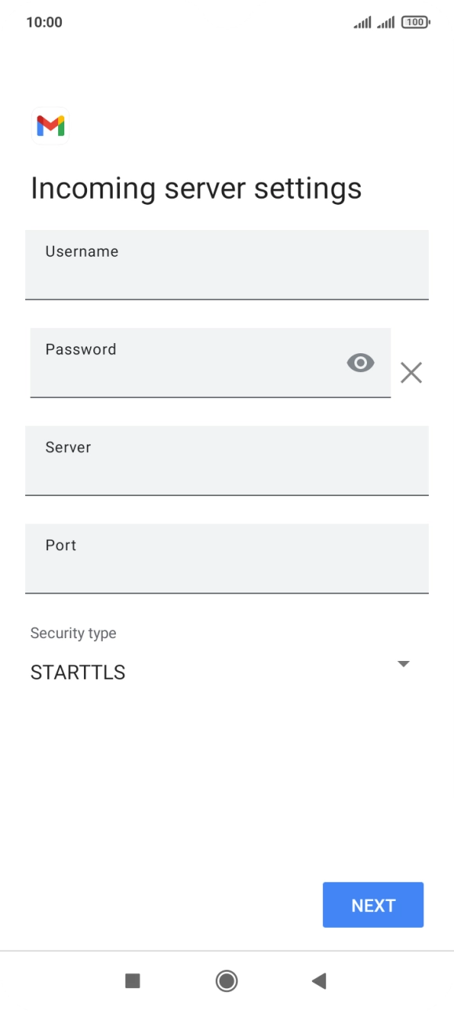The width and height of the screenshot is (454, 1011).
Task: Tap the Back navigation triangle
Action: click(319, 980)
